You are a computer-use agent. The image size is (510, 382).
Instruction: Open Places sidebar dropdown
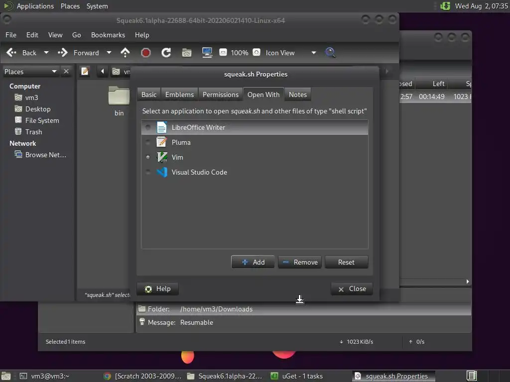30,72
